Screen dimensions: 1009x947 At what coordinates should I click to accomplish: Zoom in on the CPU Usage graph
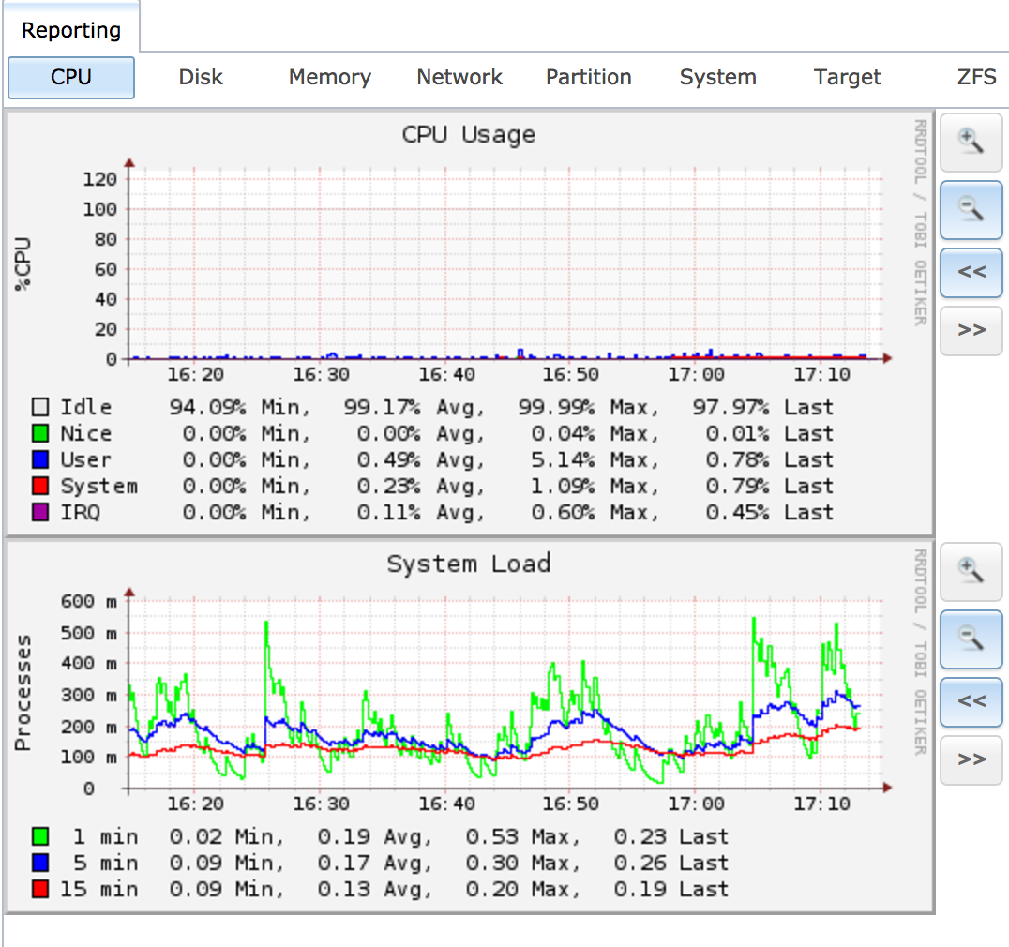click(x=971, y=143)
